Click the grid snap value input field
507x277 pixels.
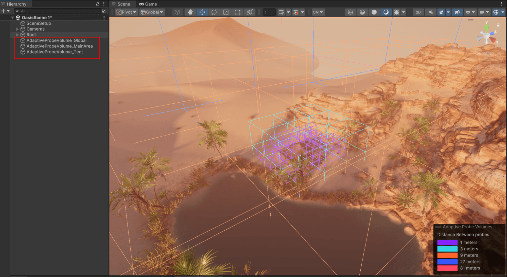(269, 12)
